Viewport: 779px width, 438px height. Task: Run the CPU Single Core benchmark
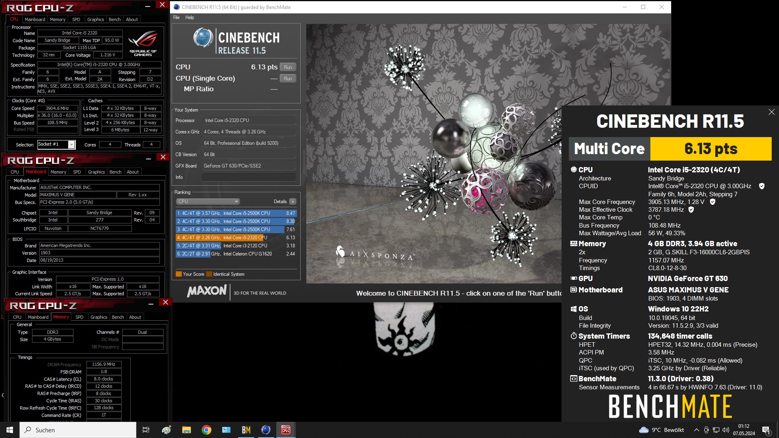[288, 79]
